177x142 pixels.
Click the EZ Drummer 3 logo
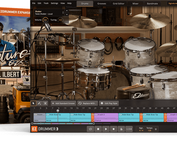[x=45, y=129]
